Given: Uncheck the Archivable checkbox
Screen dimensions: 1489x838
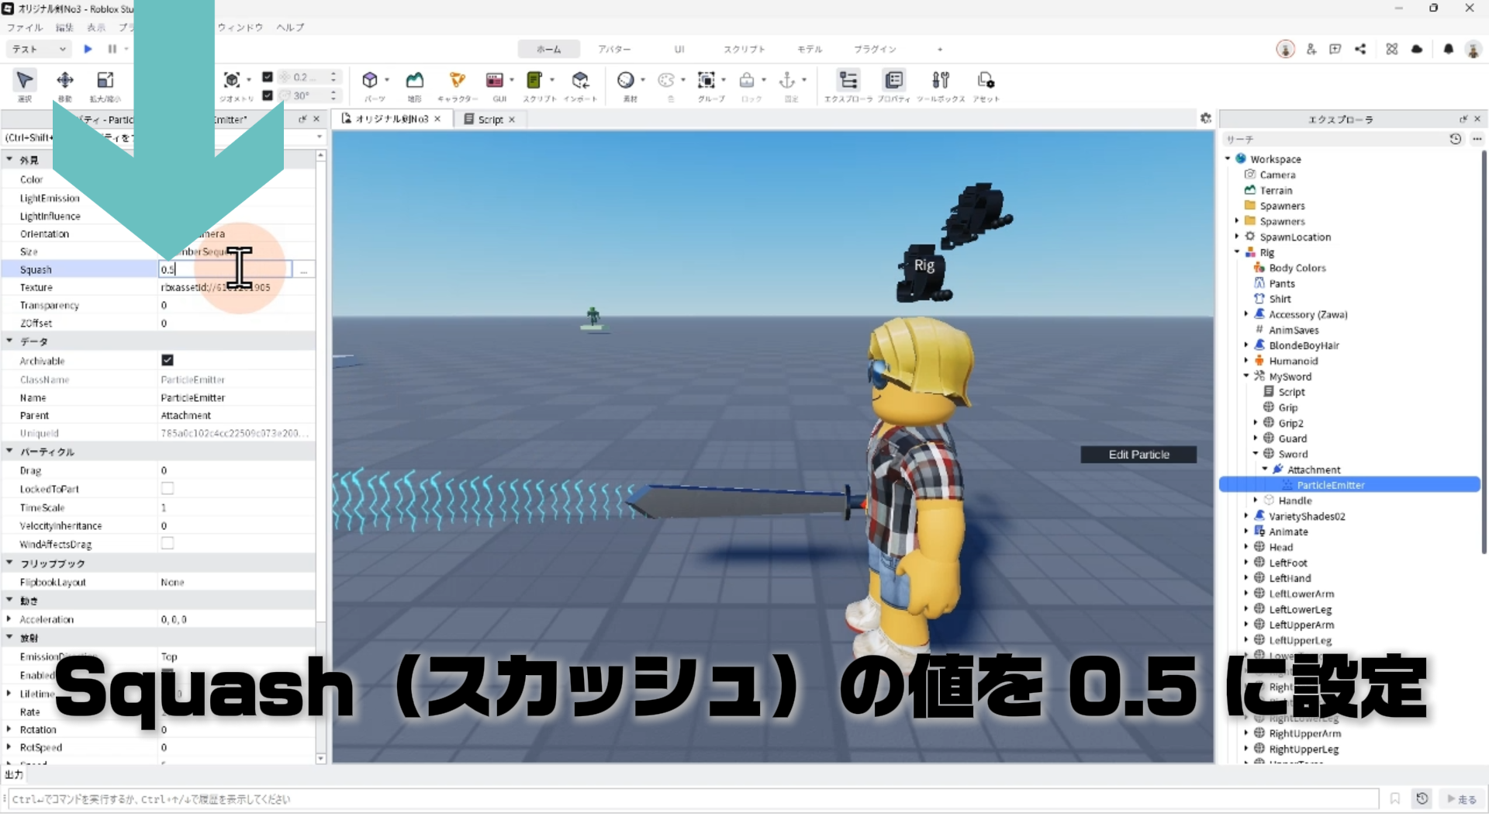Looking at the screenshot, I should click(x=168, y=360).
